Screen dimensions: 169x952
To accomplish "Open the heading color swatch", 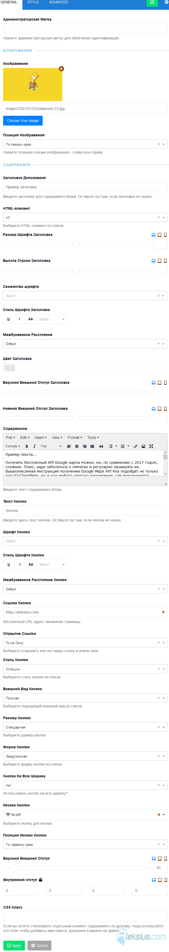I will [x=9, y=368].
